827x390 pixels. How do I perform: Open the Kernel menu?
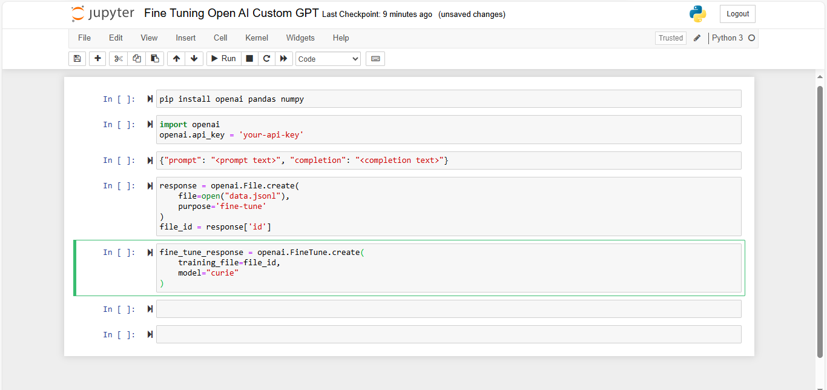256,38
